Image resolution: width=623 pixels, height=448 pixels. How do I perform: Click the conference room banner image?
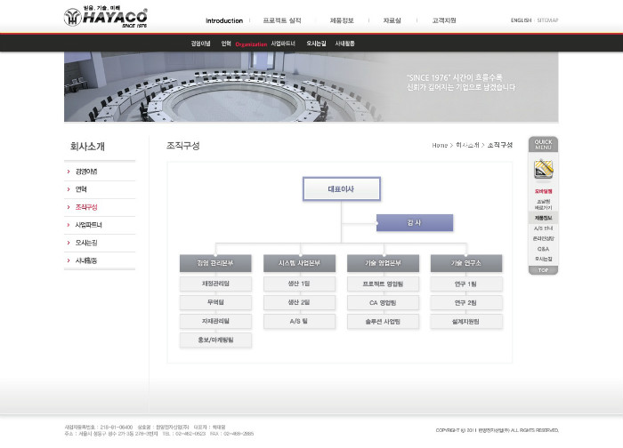point(311,86)
